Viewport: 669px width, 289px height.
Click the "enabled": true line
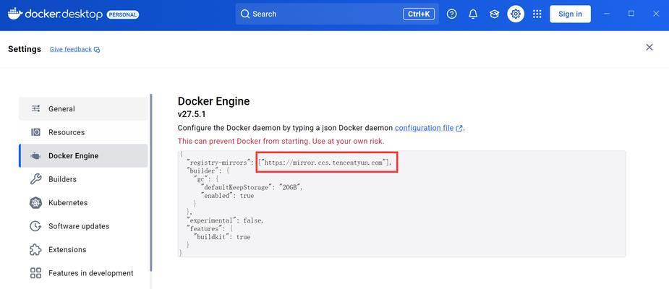[x=227, y=196]
